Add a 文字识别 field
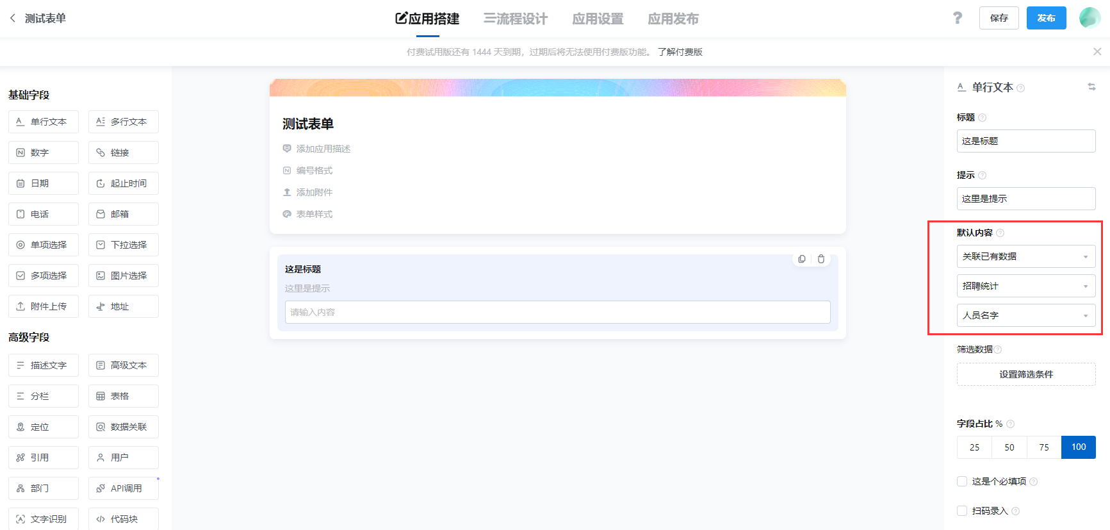 pyautogui.click(x=44, y=519)
